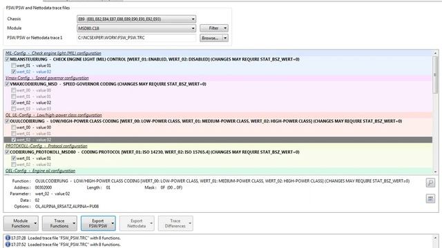Click info icon of 17:37:28 log entry
This screenshot has height=248, width=442.
click(8, 238)
